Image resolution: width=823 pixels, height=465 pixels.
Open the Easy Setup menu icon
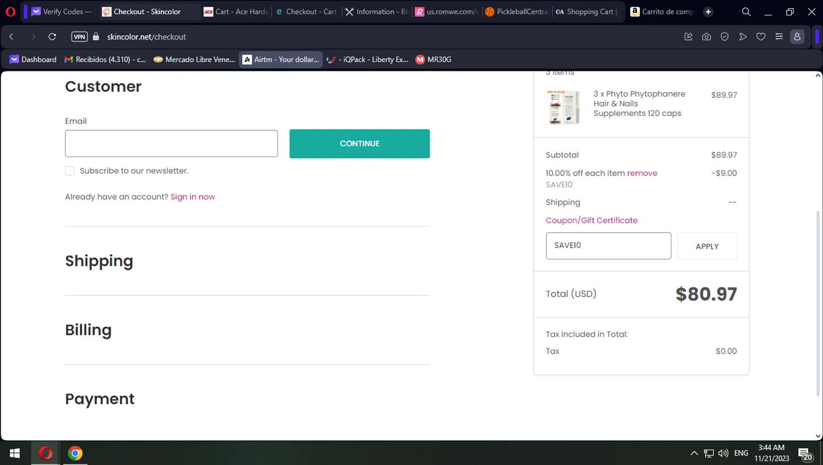(x=779, y=37)
